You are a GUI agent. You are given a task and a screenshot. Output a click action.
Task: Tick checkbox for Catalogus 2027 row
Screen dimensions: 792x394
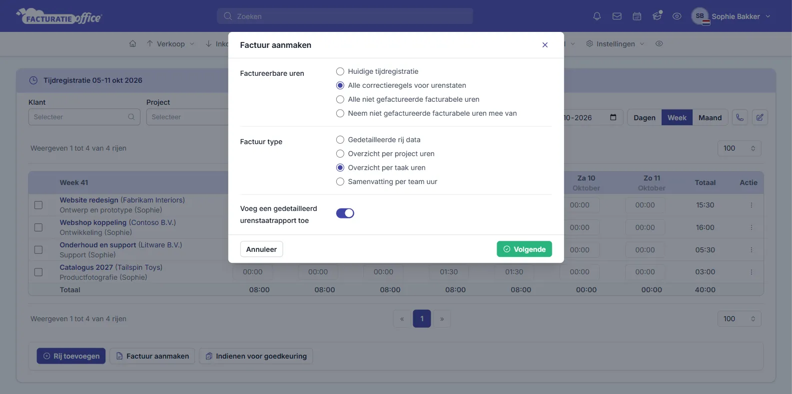click(38, 272)
